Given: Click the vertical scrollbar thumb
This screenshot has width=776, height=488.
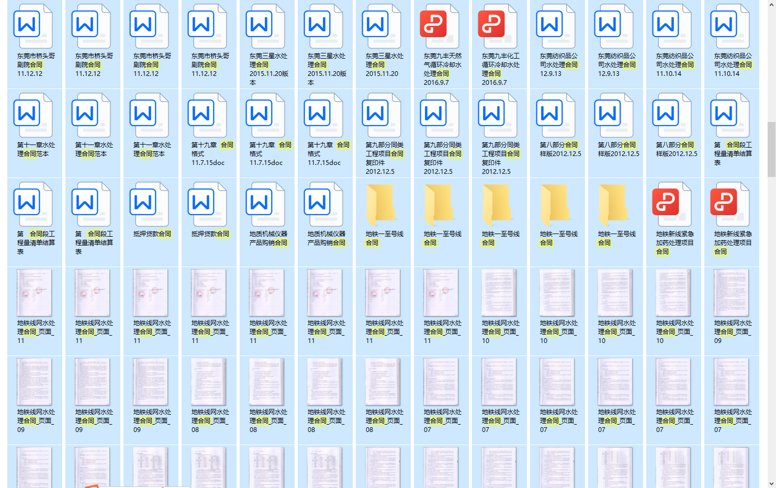Looking at the screenshot, I should [x=771, y=149].
